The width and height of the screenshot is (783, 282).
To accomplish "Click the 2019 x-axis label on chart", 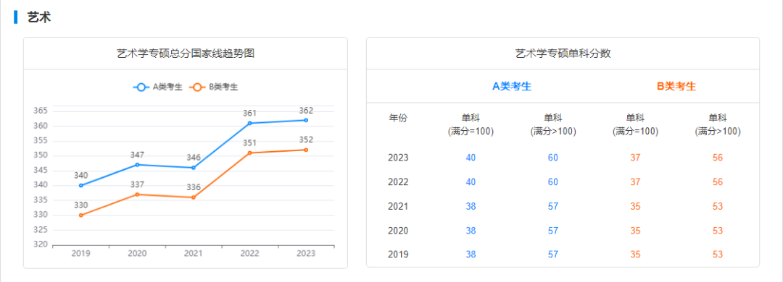I will 81,254.
